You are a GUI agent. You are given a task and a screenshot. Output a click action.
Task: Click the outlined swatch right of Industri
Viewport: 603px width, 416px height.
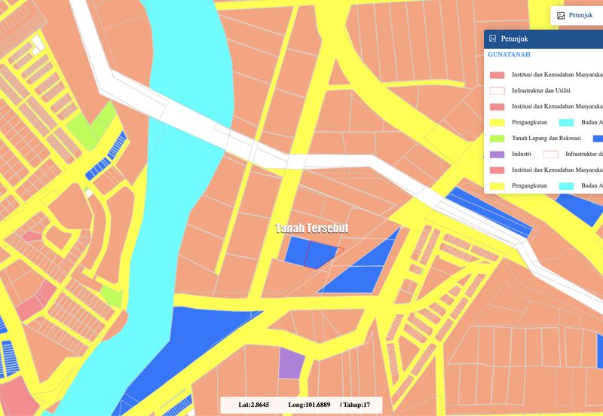[551, 154]
